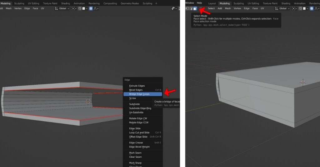Open Face menu in right viewport header
The image size is (320, 167).
click(x=255, y=8)
